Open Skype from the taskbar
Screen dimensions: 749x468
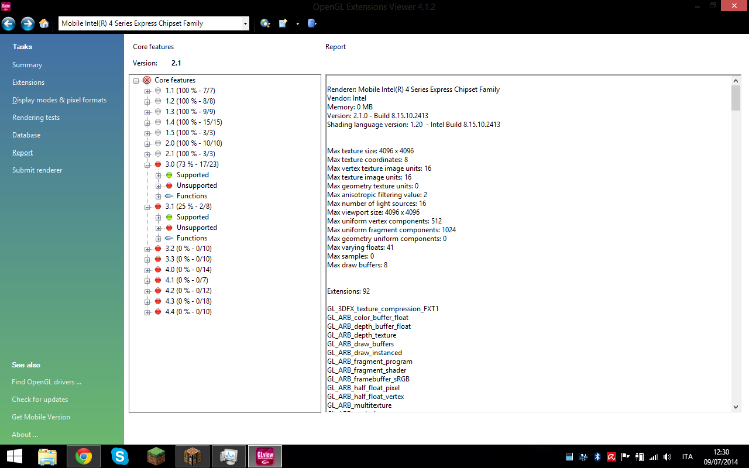tap(120, 456)
